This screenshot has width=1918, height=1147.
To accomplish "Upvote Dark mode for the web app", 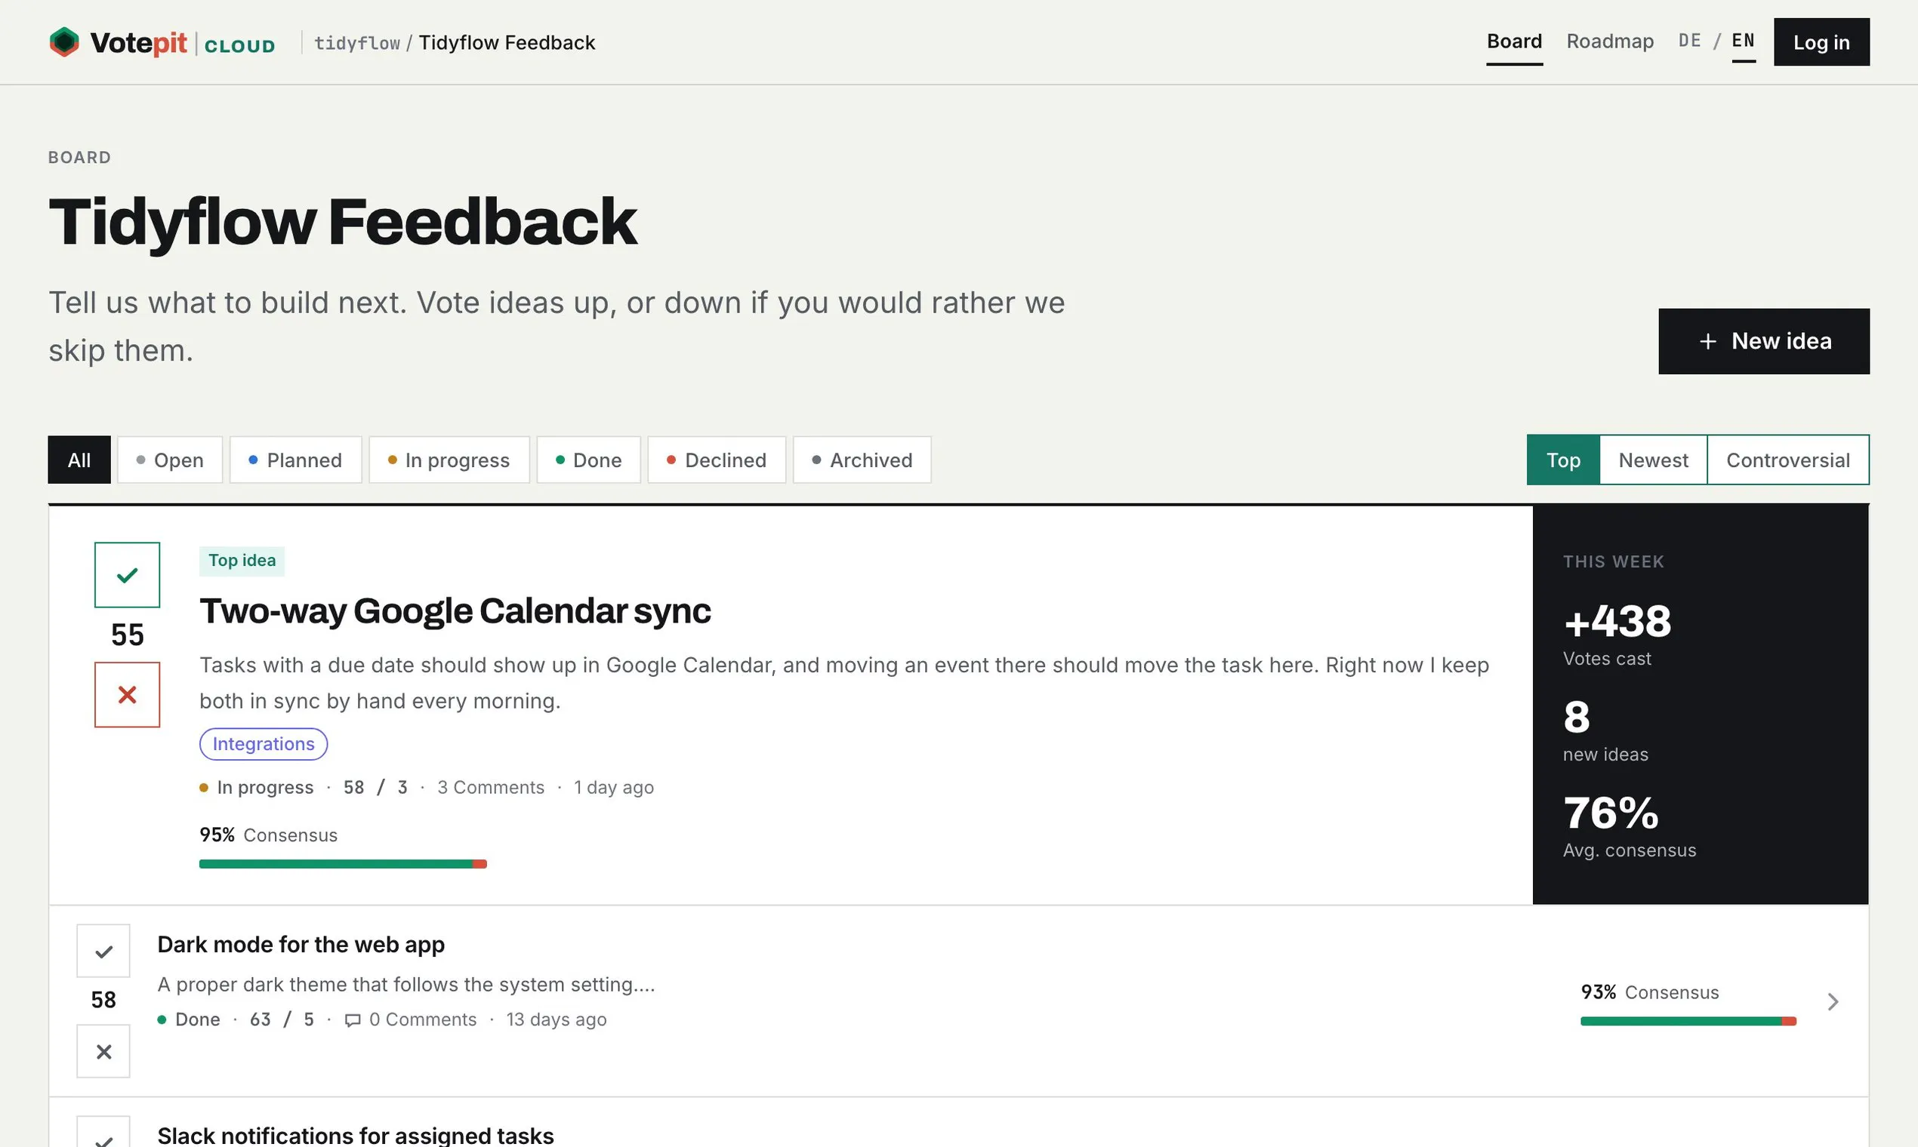I will coord(103,951).
